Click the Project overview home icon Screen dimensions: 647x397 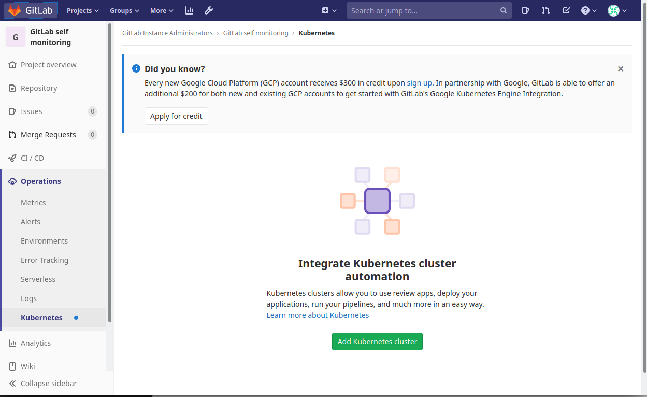pos(12,65)
